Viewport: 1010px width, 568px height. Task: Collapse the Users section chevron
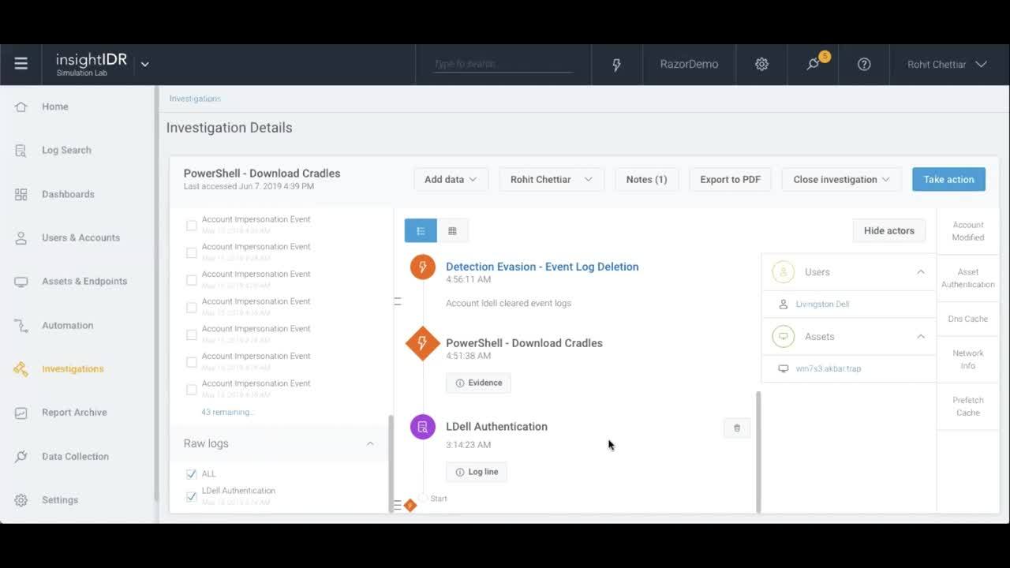click(920, 272)
